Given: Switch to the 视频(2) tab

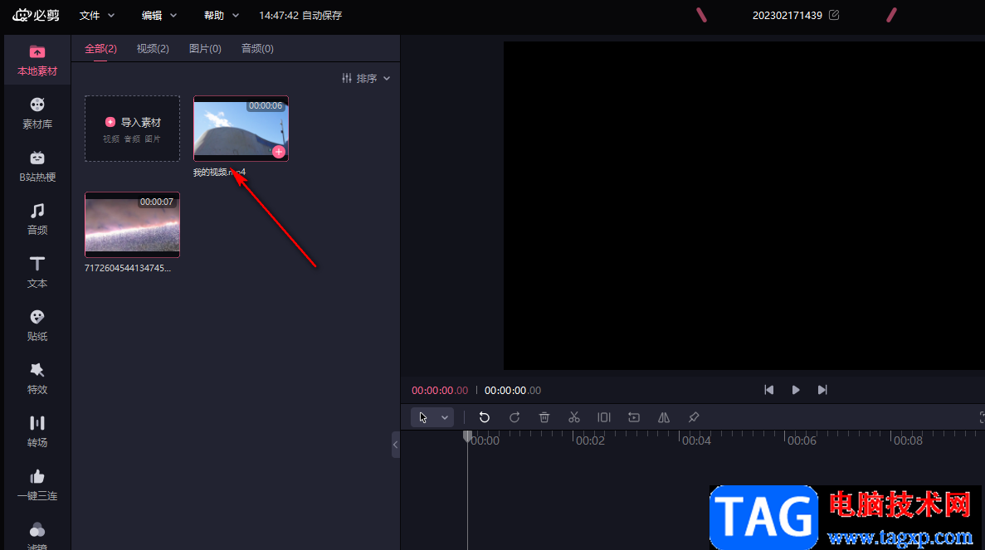Looking at the screenshot, I should point(153,48).
